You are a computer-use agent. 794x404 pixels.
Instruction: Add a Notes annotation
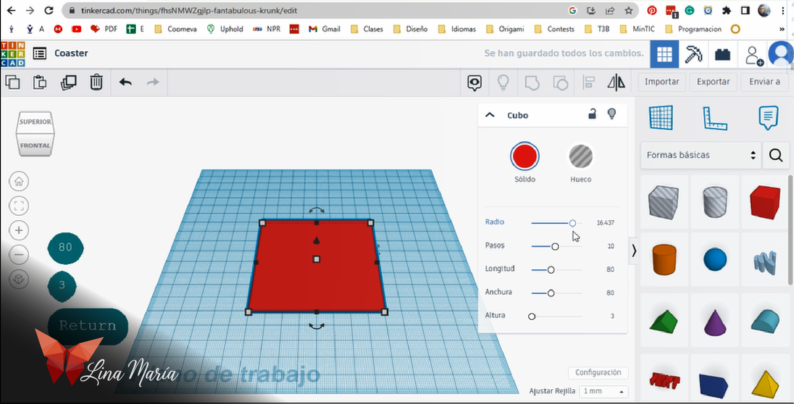point(768,118)
